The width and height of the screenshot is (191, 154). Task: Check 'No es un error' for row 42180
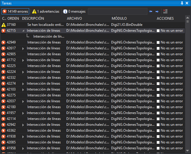[x=158, y=107]
